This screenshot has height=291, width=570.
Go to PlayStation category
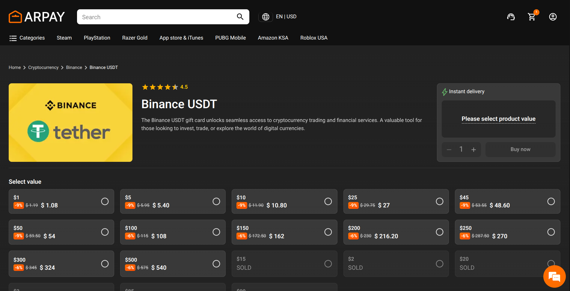[x=97, y=38]
